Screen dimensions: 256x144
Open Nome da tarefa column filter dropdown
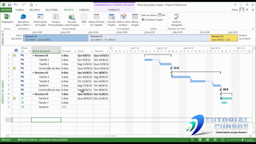pyautogui.click(x=59, y=51)
